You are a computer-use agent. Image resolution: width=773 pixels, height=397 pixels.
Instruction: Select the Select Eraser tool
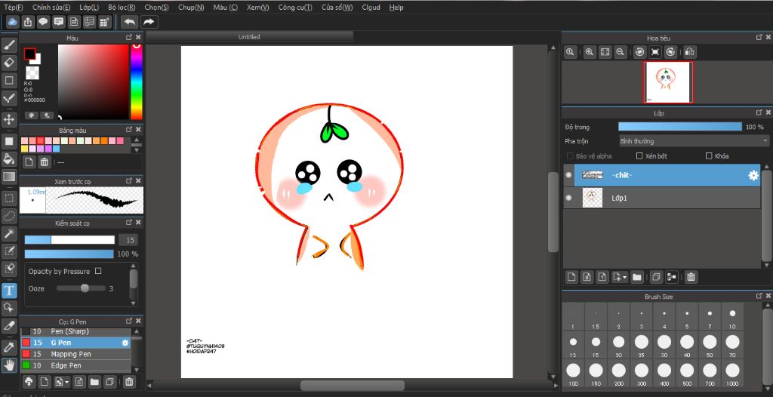tap(9, 268)
